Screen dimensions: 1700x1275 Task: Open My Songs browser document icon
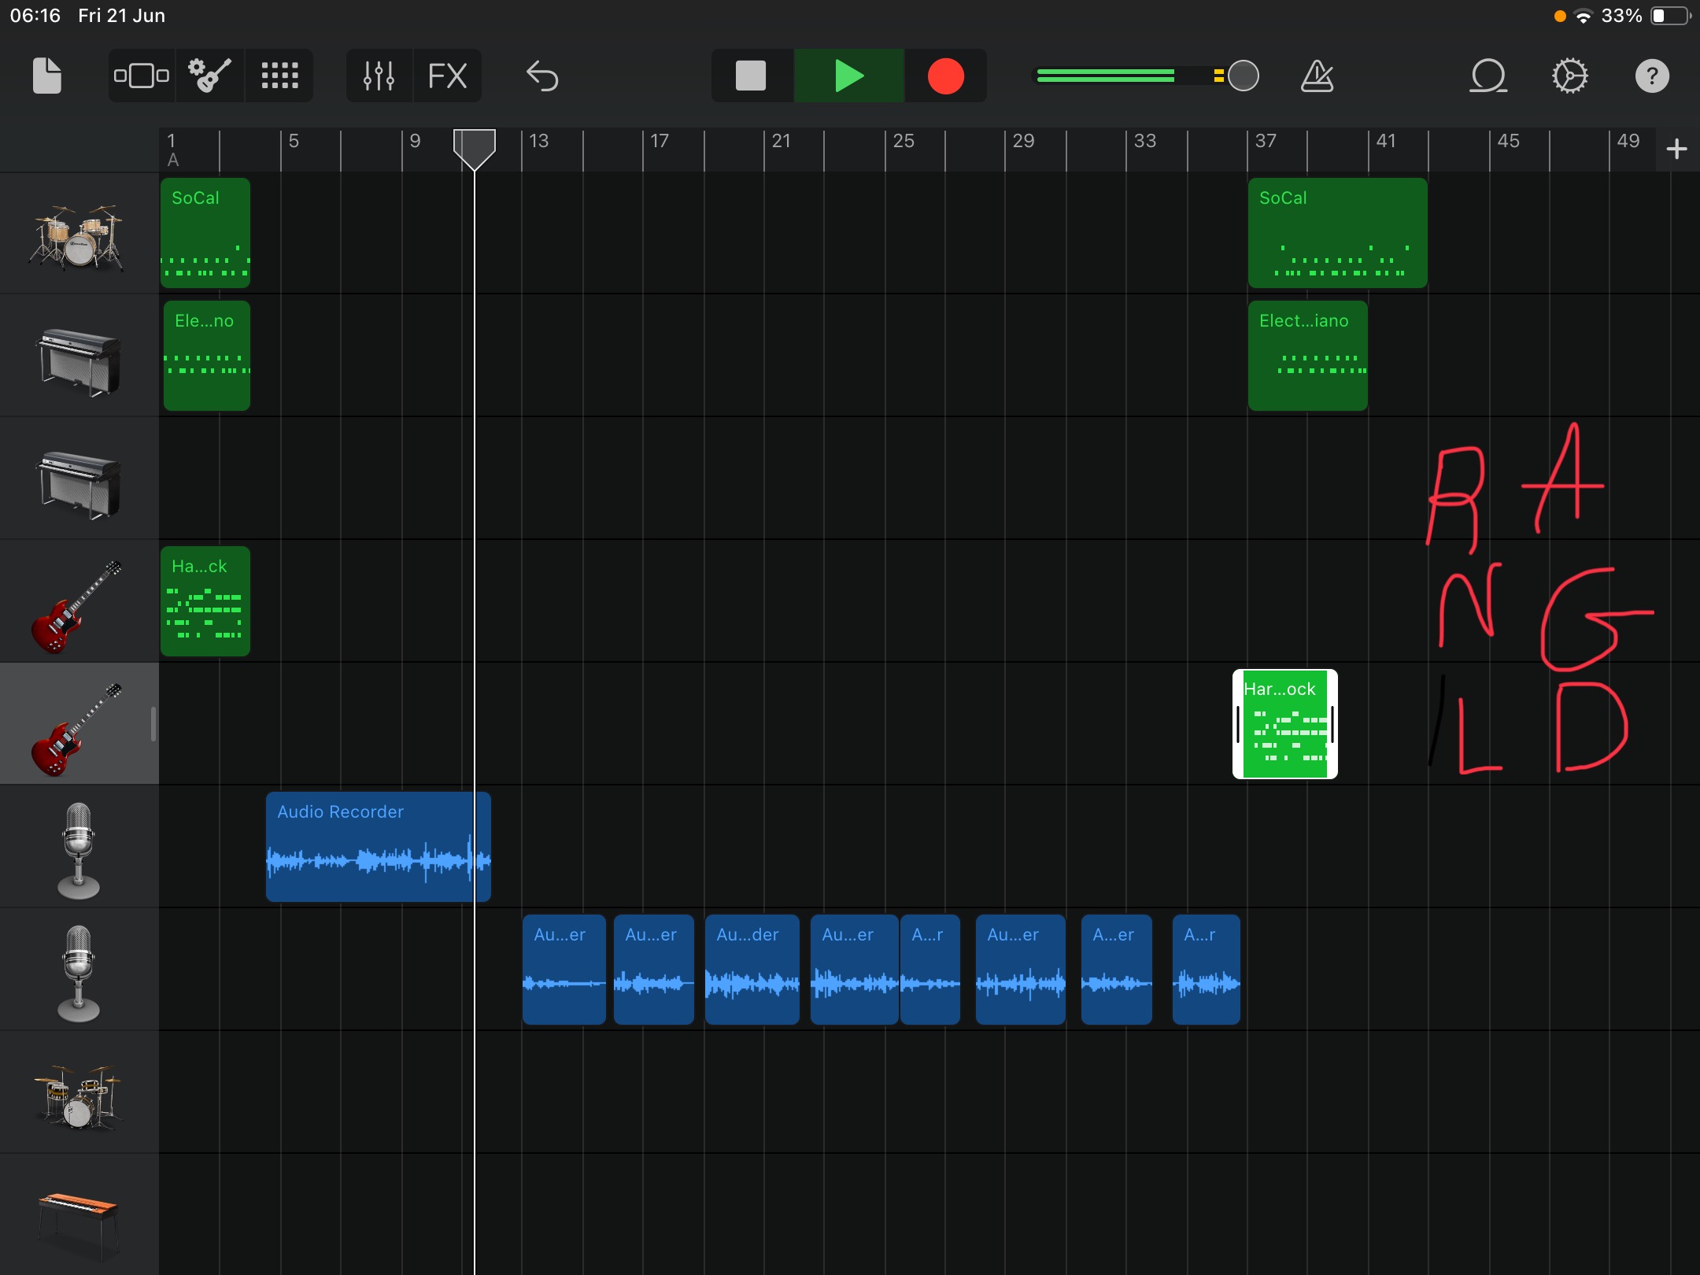coord(46,76)
